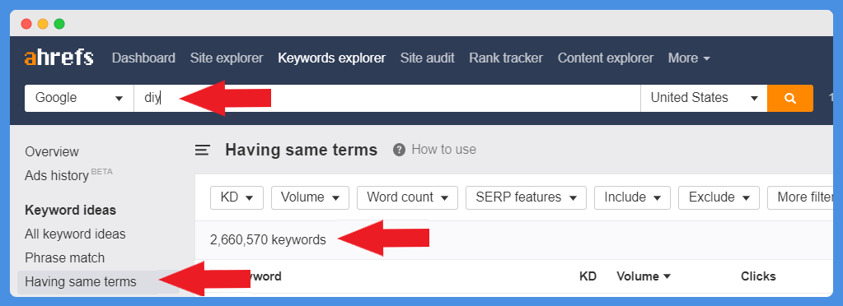
Task: Open the Exclude filter dropdown
Action: (x=719, y=197)
